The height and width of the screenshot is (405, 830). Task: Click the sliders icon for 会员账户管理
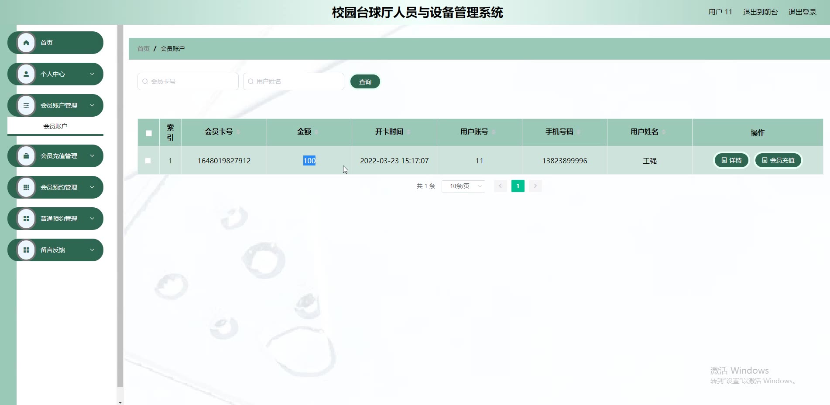(x=26, y=105)
